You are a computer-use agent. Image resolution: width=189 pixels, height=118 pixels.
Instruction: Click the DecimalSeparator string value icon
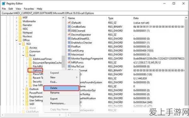[x=69, y=35]
